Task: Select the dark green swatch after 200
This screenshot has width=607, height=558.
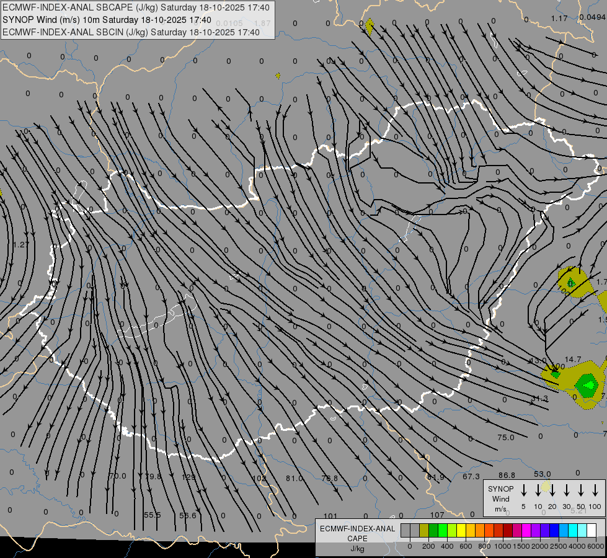Action: coord(433,531)
